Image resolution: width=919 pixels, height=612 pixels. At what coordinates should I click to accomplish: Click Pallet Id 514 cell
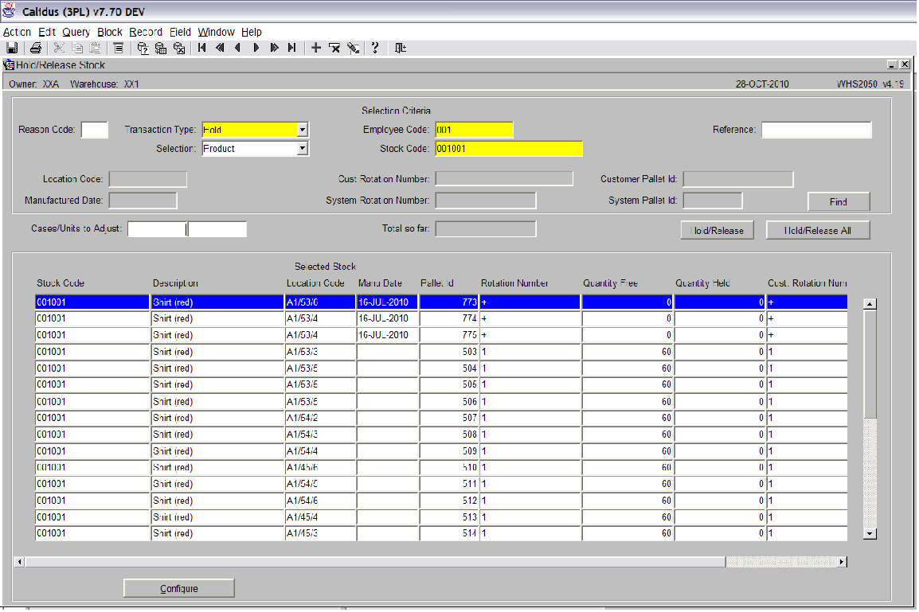pyautogui.click(x=448, y=533)
